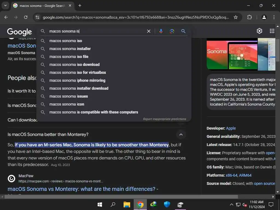Viewport: 280px width, 210px height.
Task: Open a new browser tab
Action: (x=80, y=5)
